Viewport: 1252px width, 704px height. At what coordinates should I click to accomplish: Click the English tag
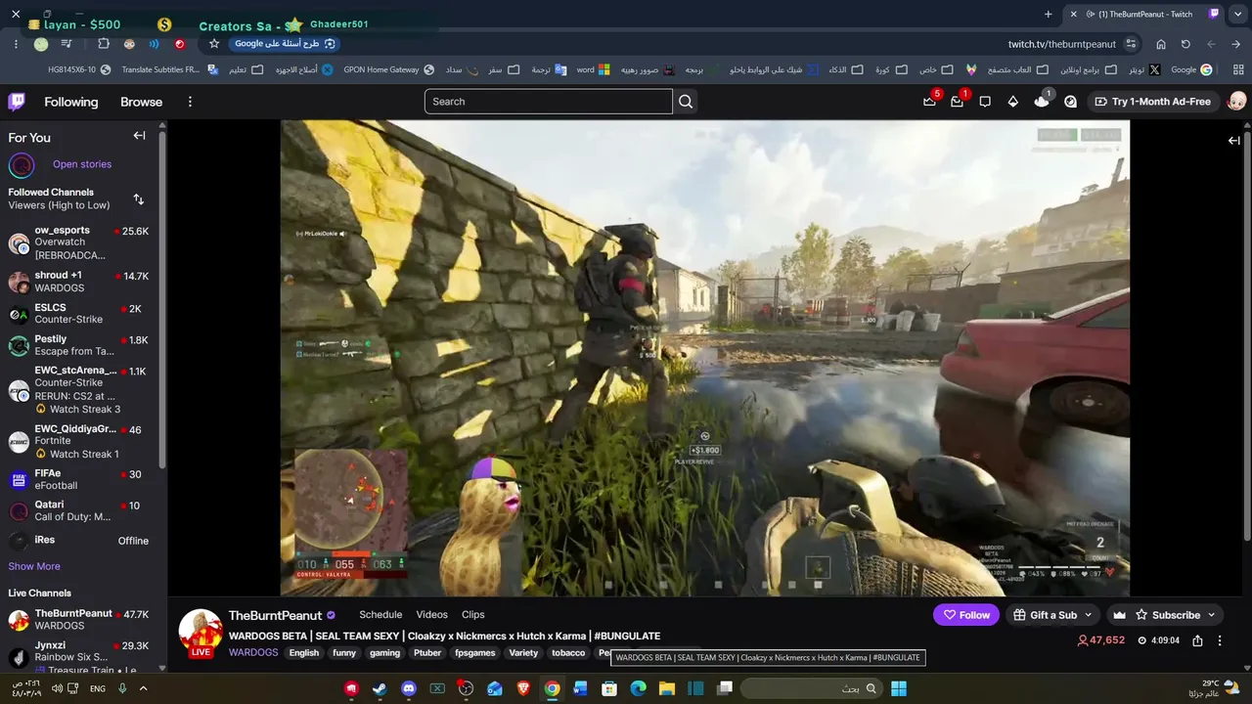point(304,653)
